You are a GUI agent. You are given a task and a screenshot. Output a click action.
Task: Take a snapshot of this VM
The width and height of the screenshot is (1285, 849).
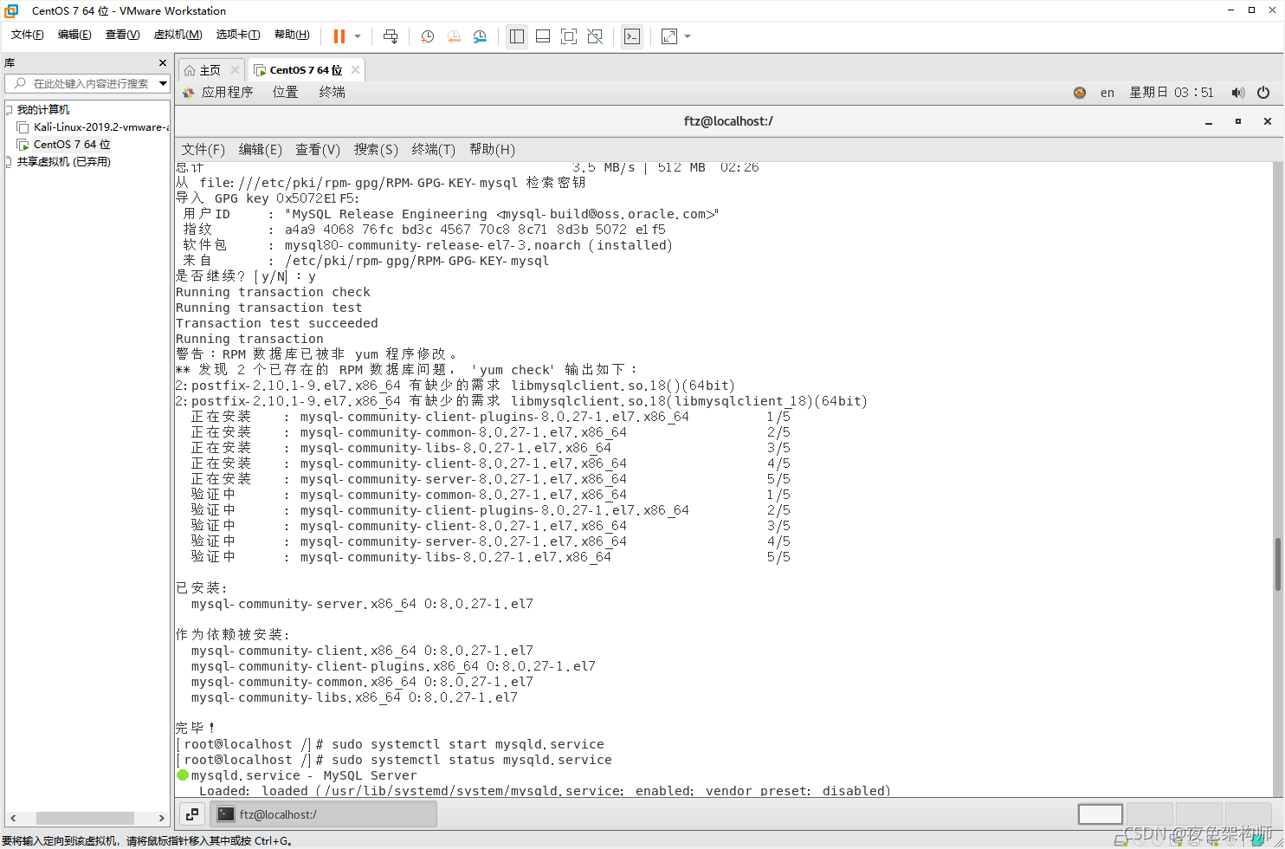point(428,36)
